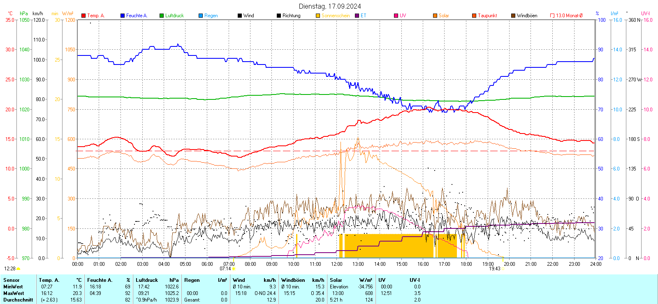Click the sunrise sun icon beside 07:14
658x304 pixels.
click(234, 269)
